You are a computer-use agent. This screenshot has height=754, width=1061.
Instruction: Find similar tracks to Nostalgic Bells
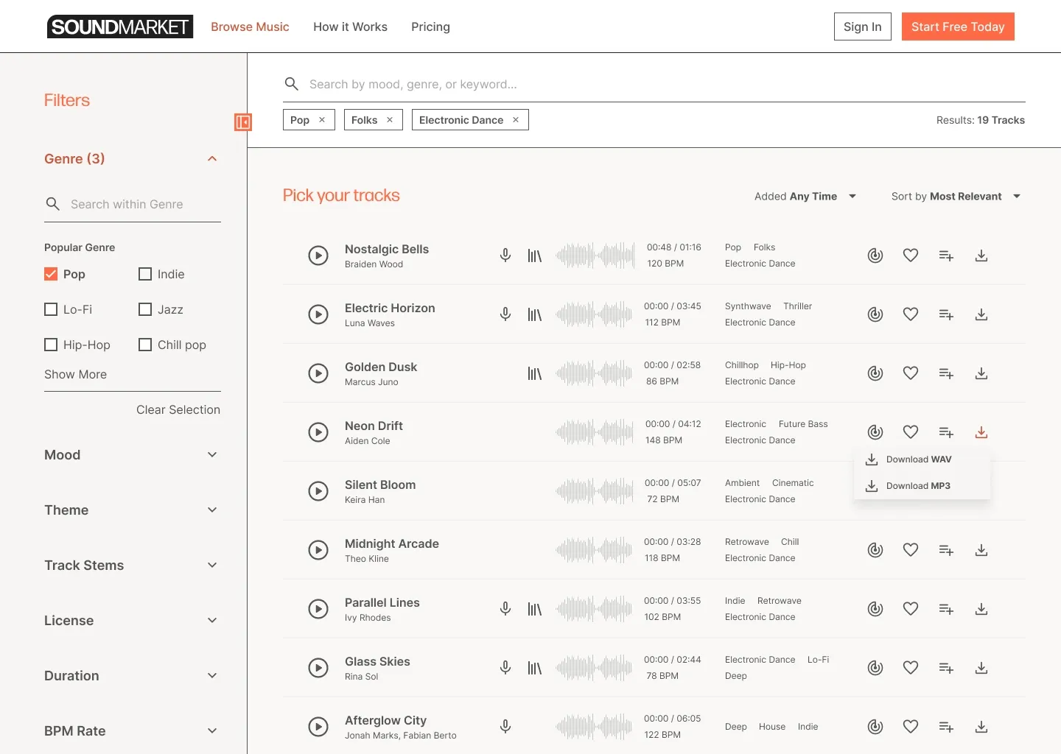pos(875,256)
